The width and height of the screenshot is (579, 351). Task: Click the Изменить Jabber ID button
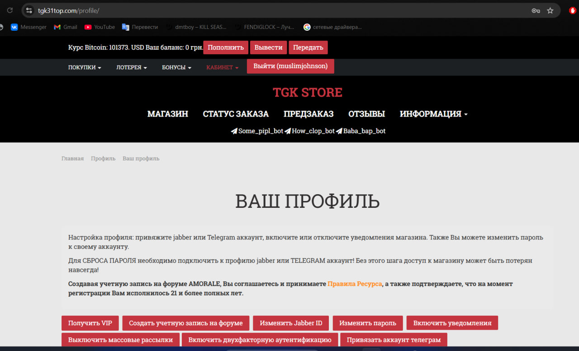pos(291,323)
